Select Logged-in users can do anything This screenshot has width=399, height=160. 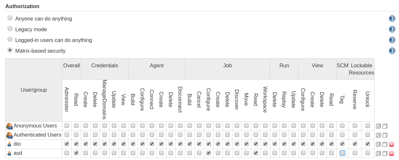pos(10,39)
